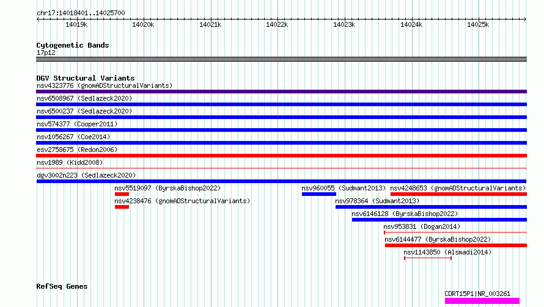This screenshot has width=544, height=307.
Task: Click the red nsv4248653 variant bar
Action: click(458, 194)
